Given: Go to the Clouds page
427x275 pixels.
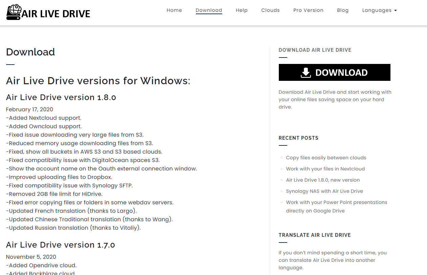Looking at the screenshot, I should [270, 10].
